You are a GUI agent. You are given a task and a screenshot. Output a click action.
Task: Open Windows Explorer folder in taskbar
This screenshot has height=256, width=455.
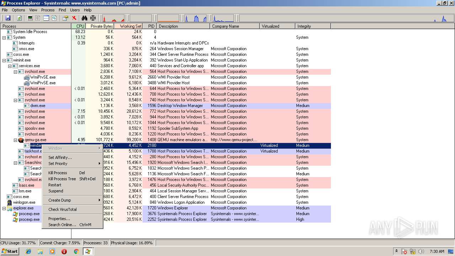[40, 251]
